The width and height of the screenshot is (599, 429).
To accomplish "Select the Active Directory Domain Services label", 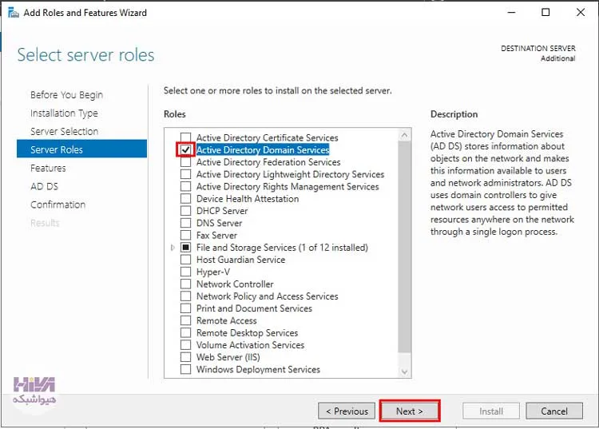I will 263,149.
